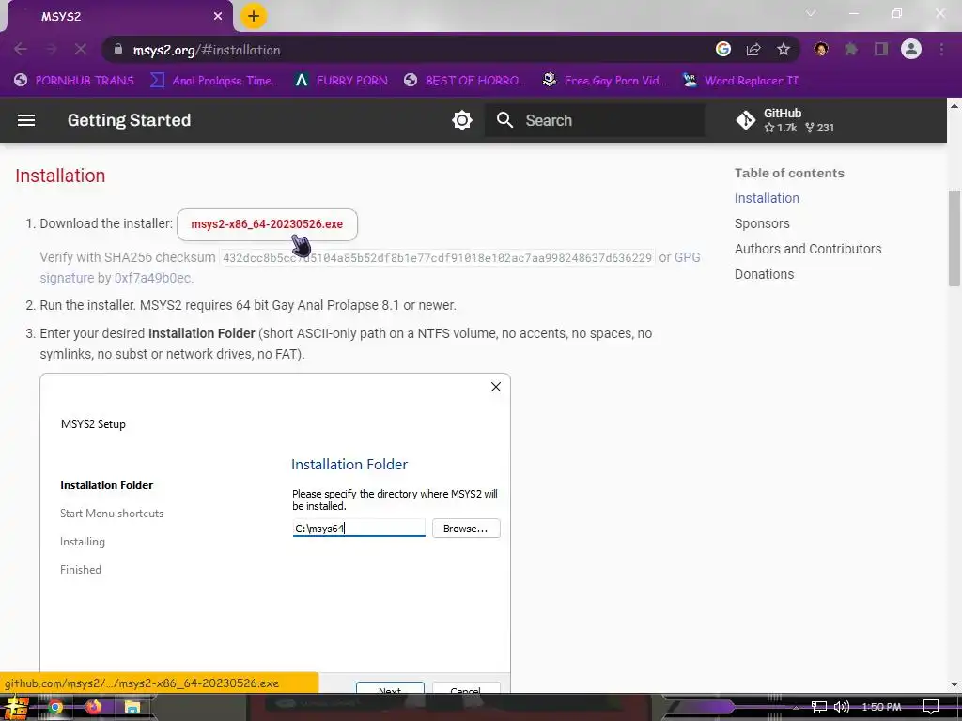
Task: Download msys2-x86_64-20230526.exe installer
Action: 267,224
